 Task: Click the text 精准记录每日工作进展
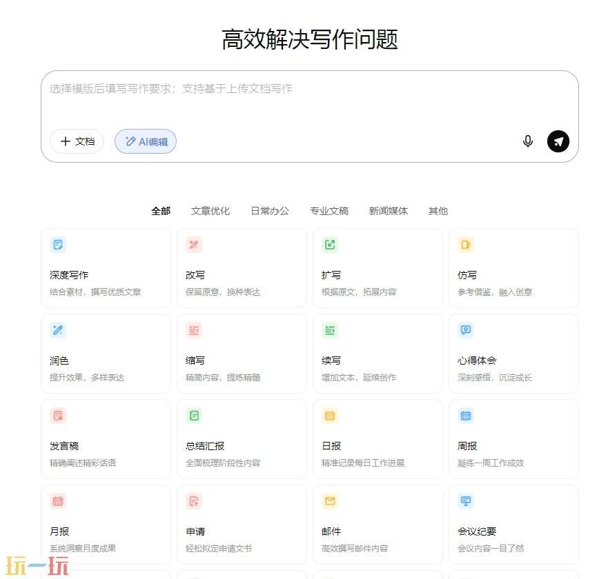[x=363, y=463]
